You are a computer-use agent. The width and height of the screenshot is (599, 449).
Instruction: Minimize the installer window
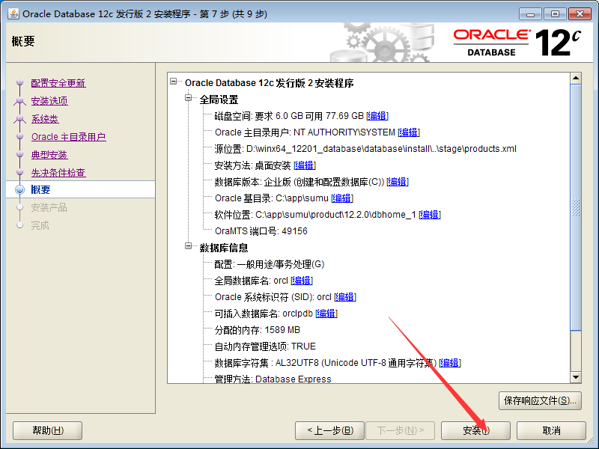pos(530,14)
